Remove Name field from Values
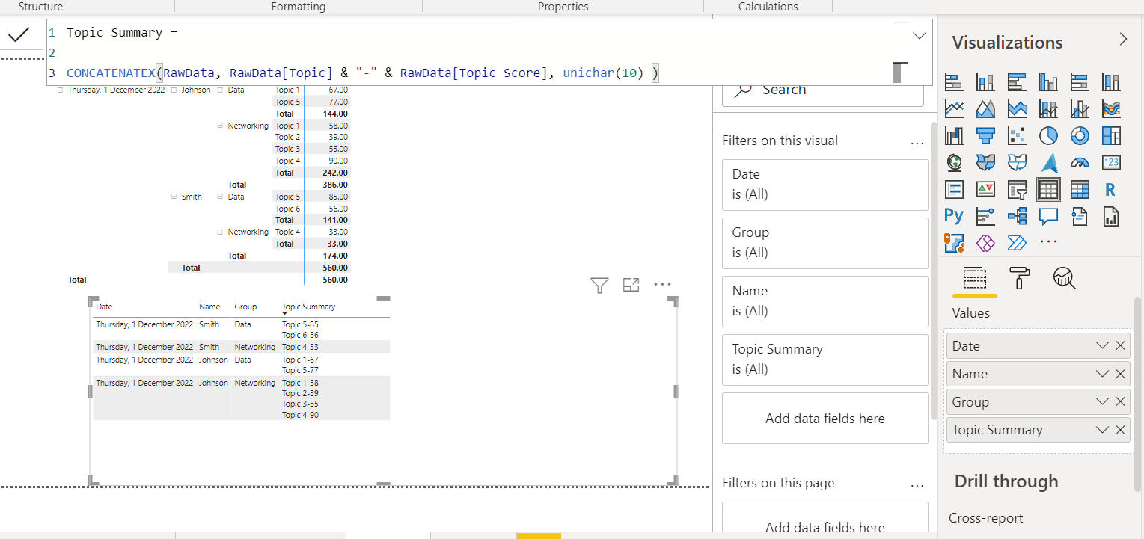Viewport: 1144px width, 539px height. tap(1120, 374)
